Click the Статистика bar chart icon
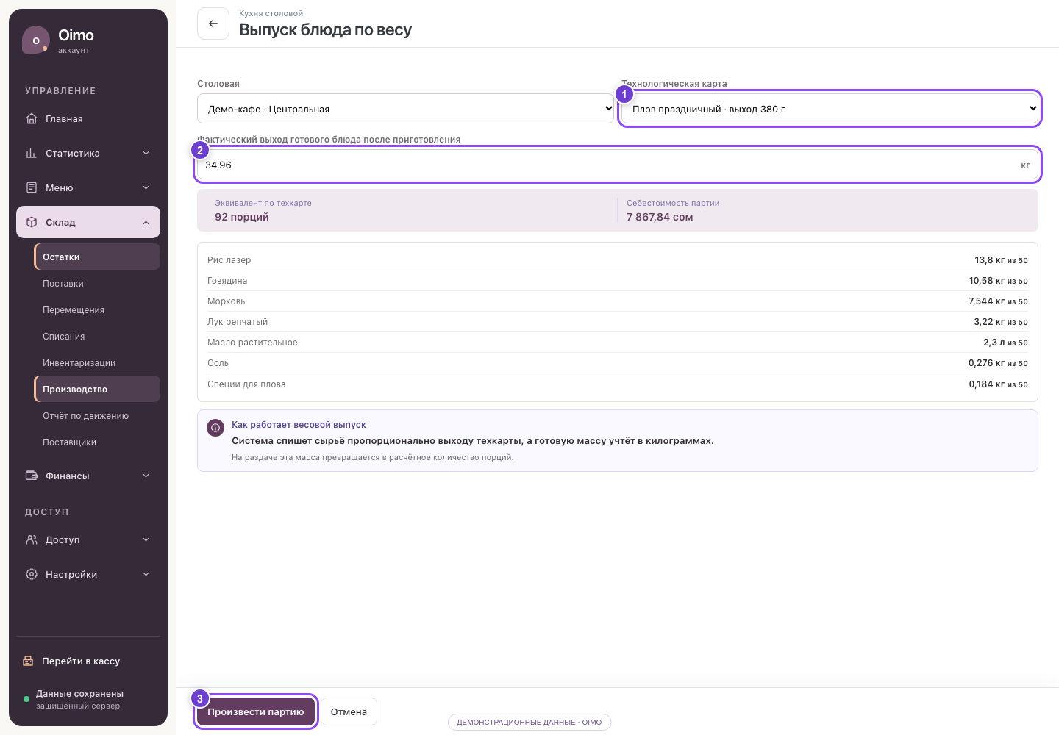1059x735 pixels. tap(32, 153)
